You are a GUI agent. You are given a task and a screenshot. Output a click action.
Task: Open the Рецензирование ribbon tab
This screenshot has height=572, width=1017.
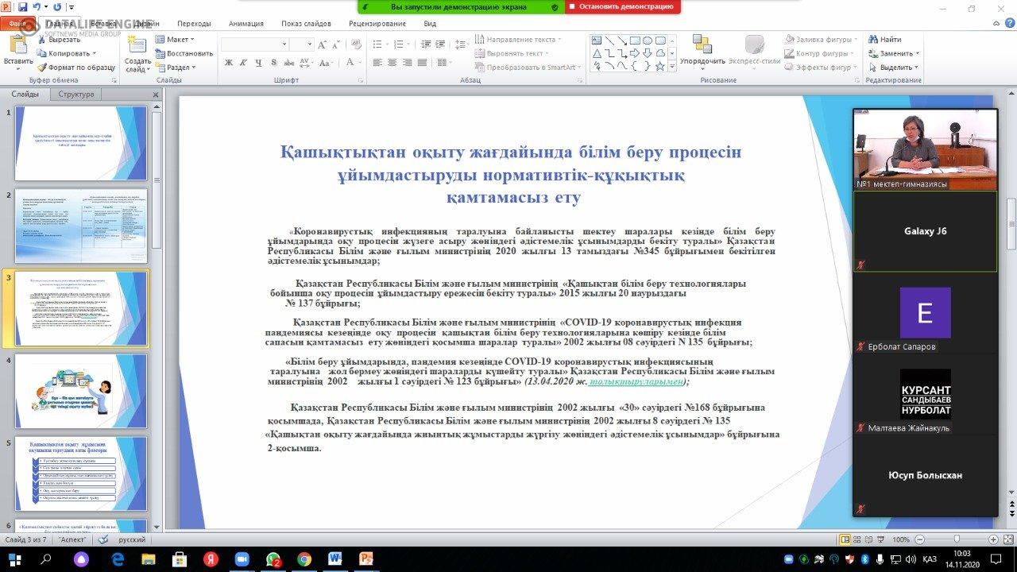click(377, 24)
